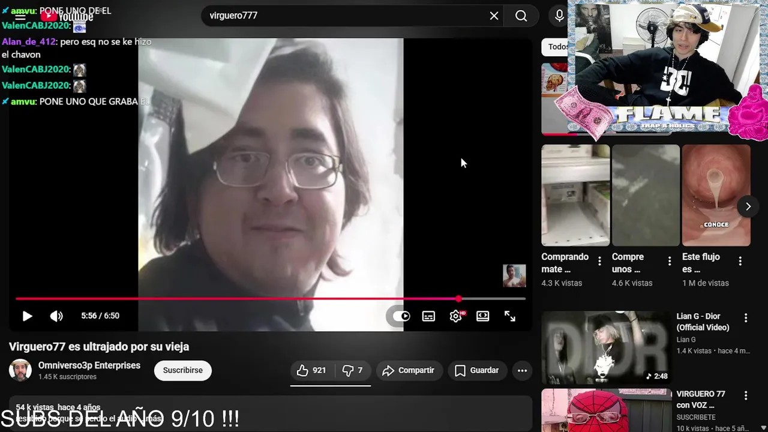Click the SUSCRIBETE channel name
The height and width of the screenshot is (432, 768).
click(696, 417)
